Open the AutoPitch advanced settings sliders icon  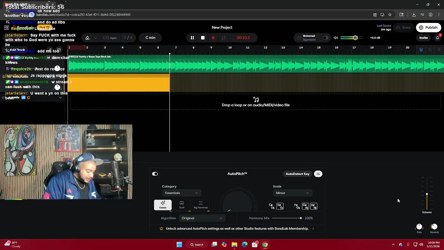pos(318,174)
